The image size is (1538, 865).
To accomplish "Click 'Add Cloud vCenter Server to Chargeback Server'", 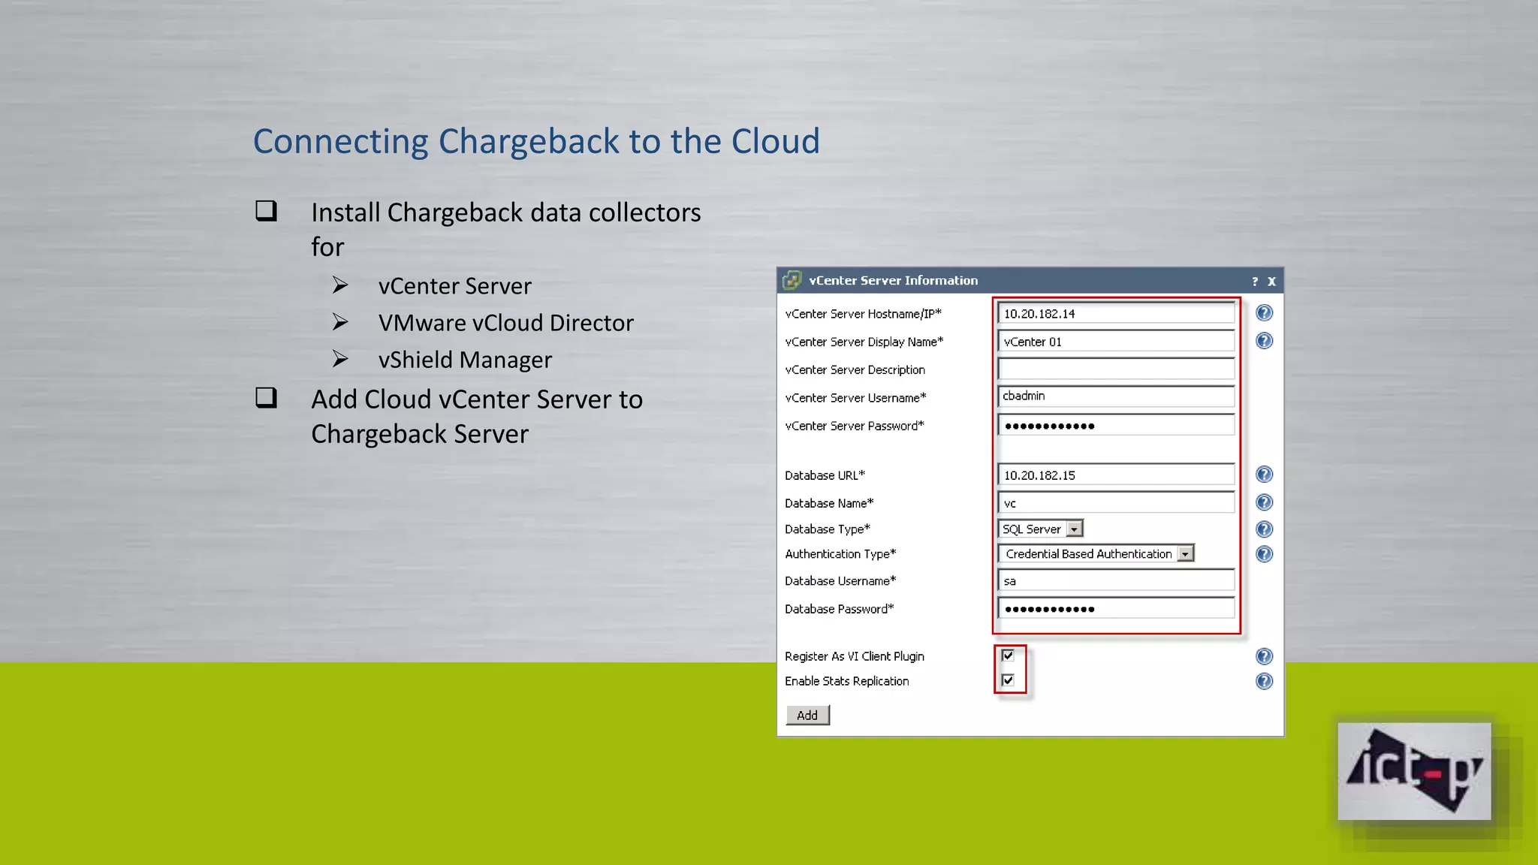I will click(x=477, y=417).
